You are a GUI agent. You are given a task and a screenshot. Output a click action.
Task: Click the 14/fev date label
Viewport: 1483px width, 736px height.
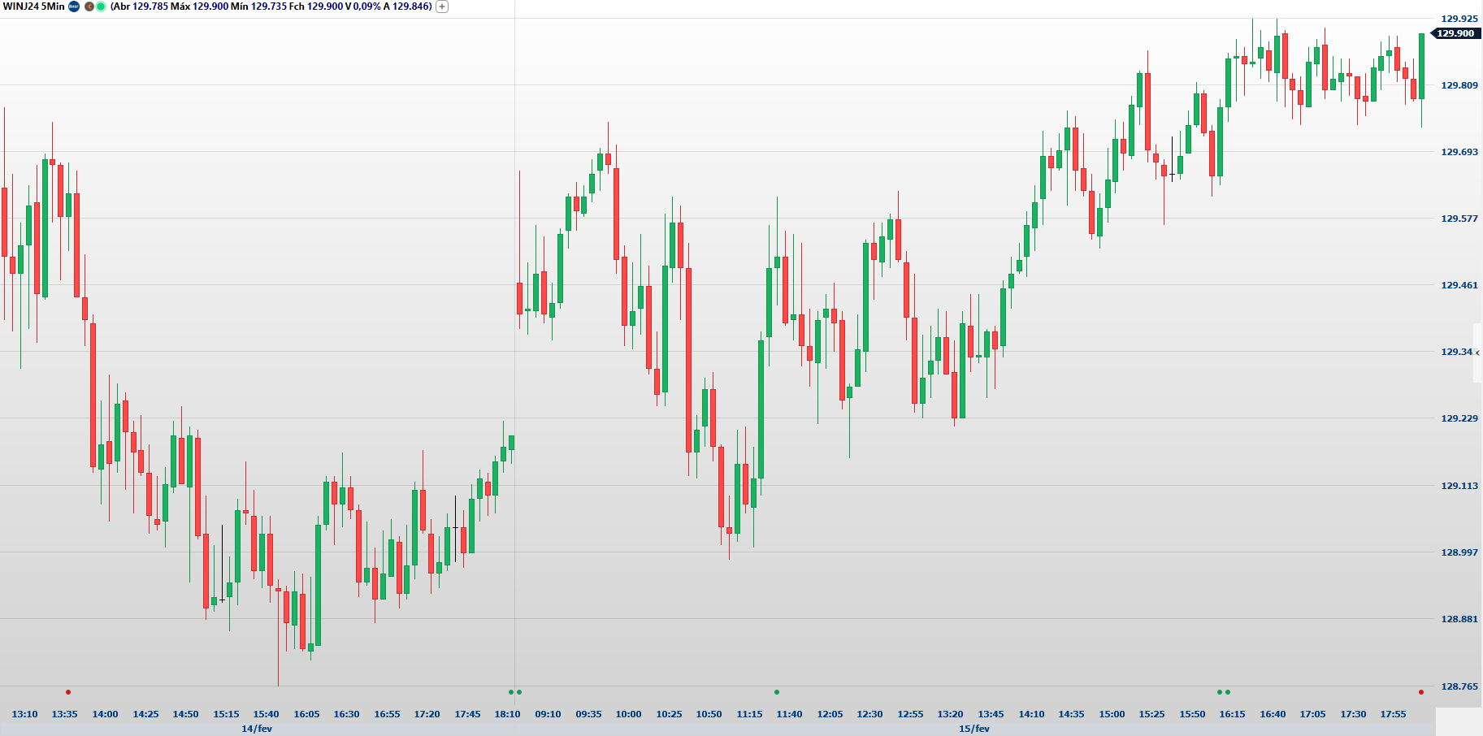[257, 729]
